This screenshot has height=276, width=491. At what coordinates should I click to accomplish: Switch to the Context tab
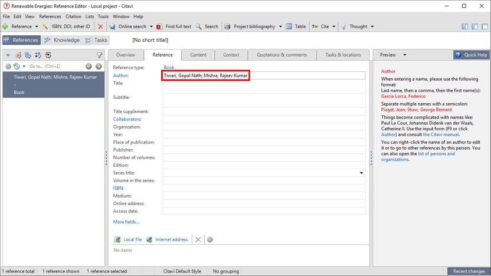point(231,55)
